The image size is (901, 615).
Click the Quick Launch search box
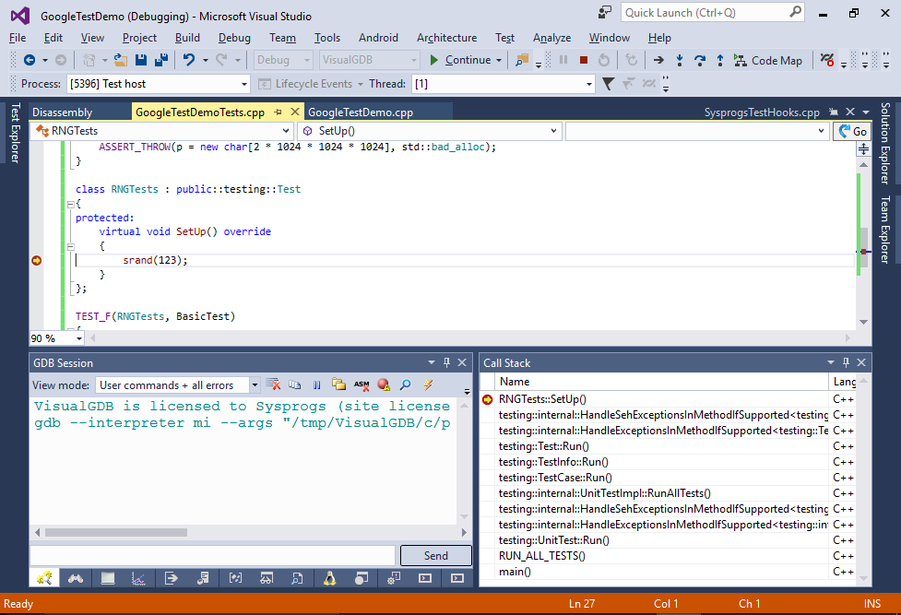click(x=713, y=13)
